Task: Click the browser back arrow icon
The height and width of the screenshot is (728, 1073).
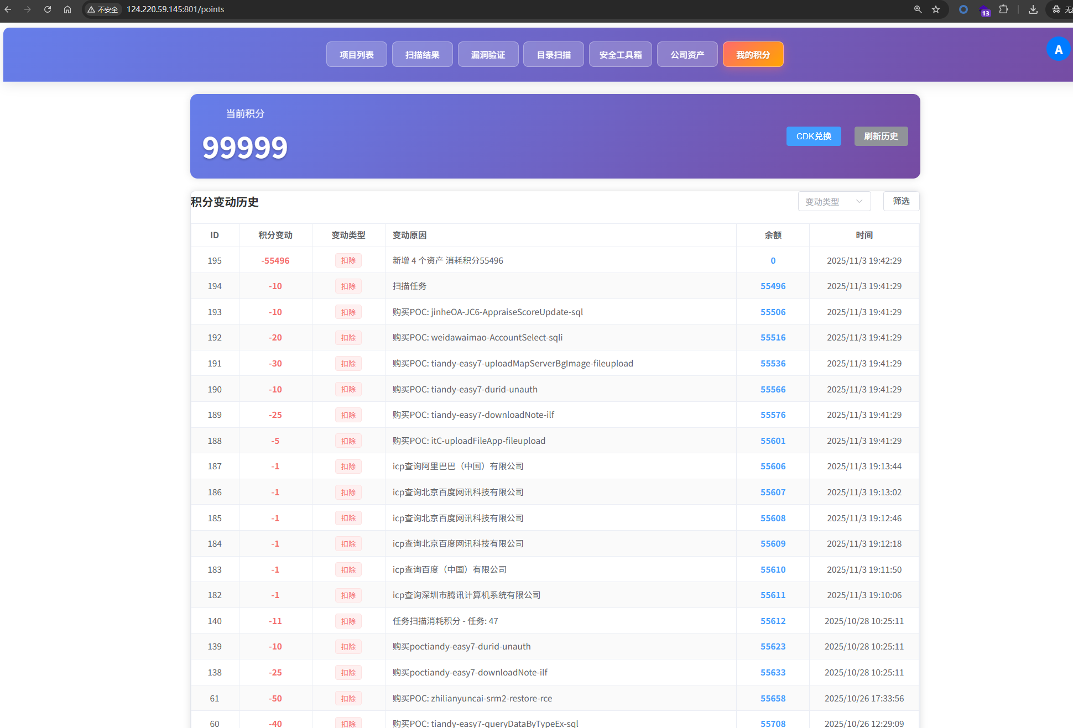Action: [8, 9]
